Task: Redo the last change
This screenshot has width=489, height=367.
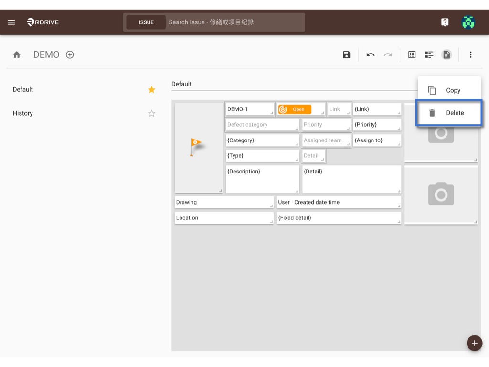Action: pyautogui.click(x=388, y=54)
